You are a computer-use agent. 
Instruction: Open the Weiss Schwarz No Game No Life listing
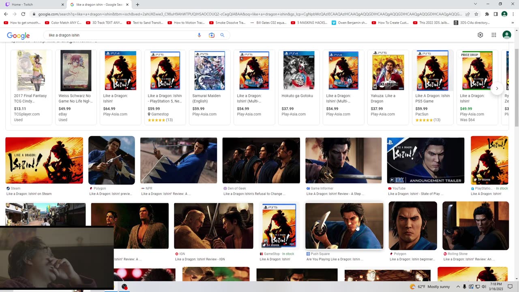click(76, 87)
